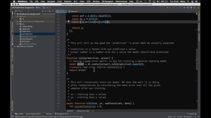This screenshot has width=211, height=118.
Task: Fold the loss function with gutter arrow
Action: coord(66,58)
